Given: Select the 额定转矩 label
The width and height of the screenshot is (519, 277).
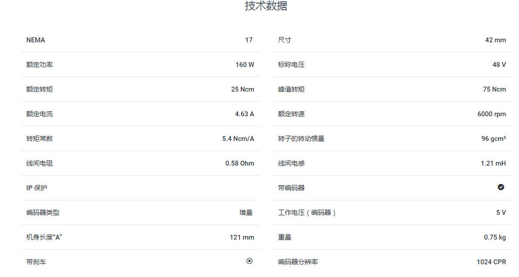Looking at the screenshot, I should tap(40, 89).
